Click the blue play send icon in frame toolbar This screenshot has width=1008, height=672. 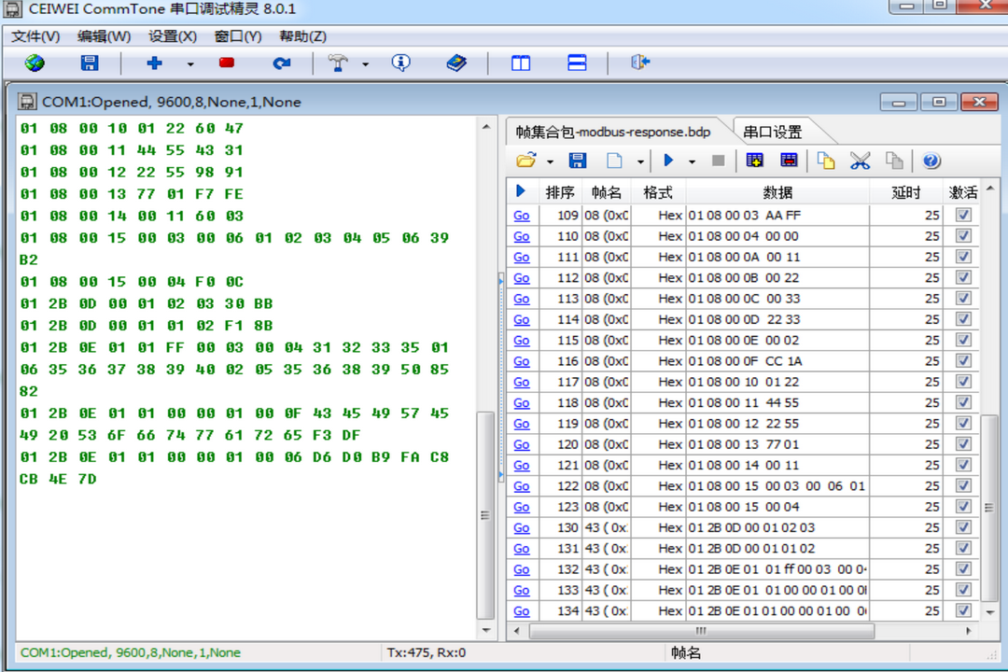click(x=668, y=161)
